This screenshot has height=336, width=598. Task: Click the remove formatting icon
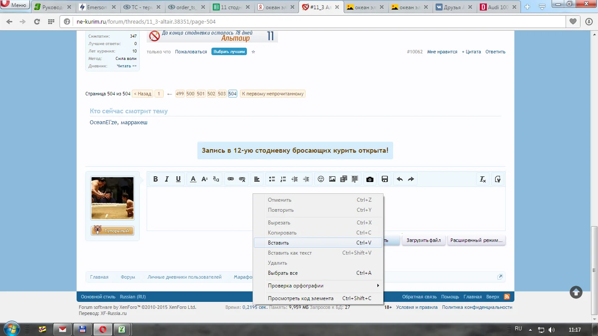coord(483,179)
